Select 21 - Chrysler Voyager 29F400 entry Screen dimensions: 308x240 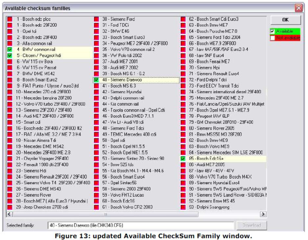(x=42, y=159)
